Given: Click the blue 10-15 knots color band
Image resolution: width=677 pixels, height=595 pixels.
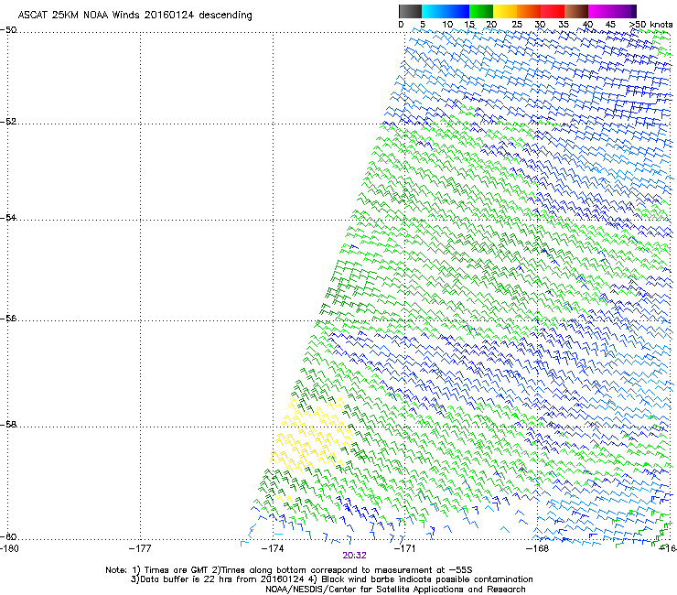Looking at the screenshot, I should pyautogui.click(x=457, y=11).
